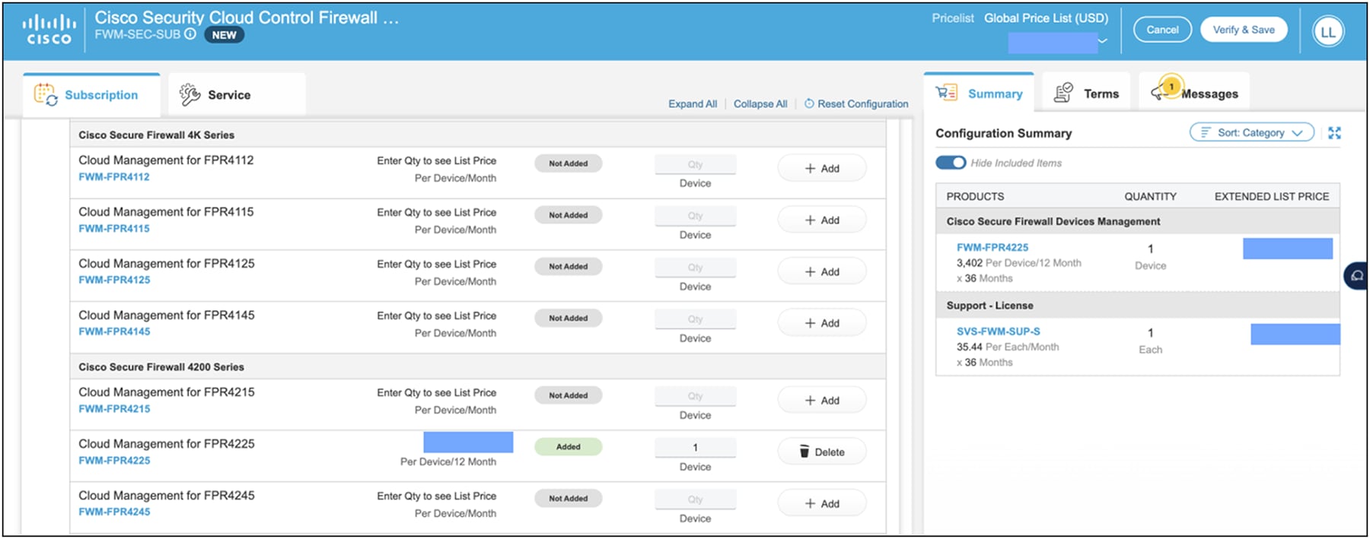Open FWM-FPR4115 SKU link

tap(114, 228)
